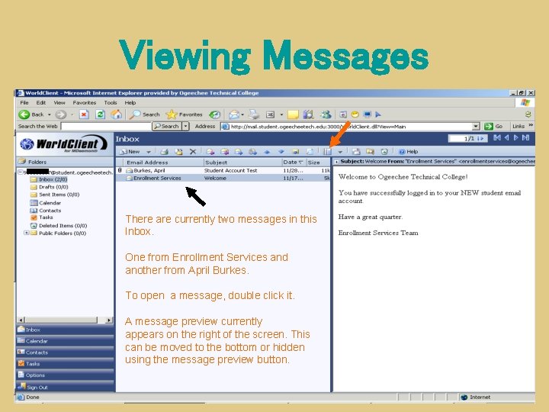Screen dimensions: 549x412
Task: Click the browser Back arrow button
Action: pyautogui.click(x=24, y=114)
